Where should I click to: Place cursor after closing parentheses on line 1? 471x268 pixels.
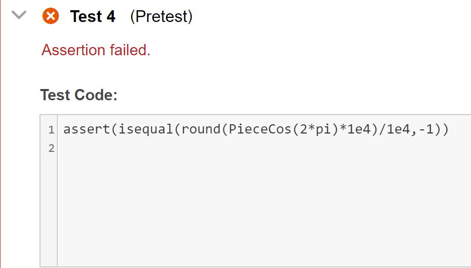click(x=449, y=129)
